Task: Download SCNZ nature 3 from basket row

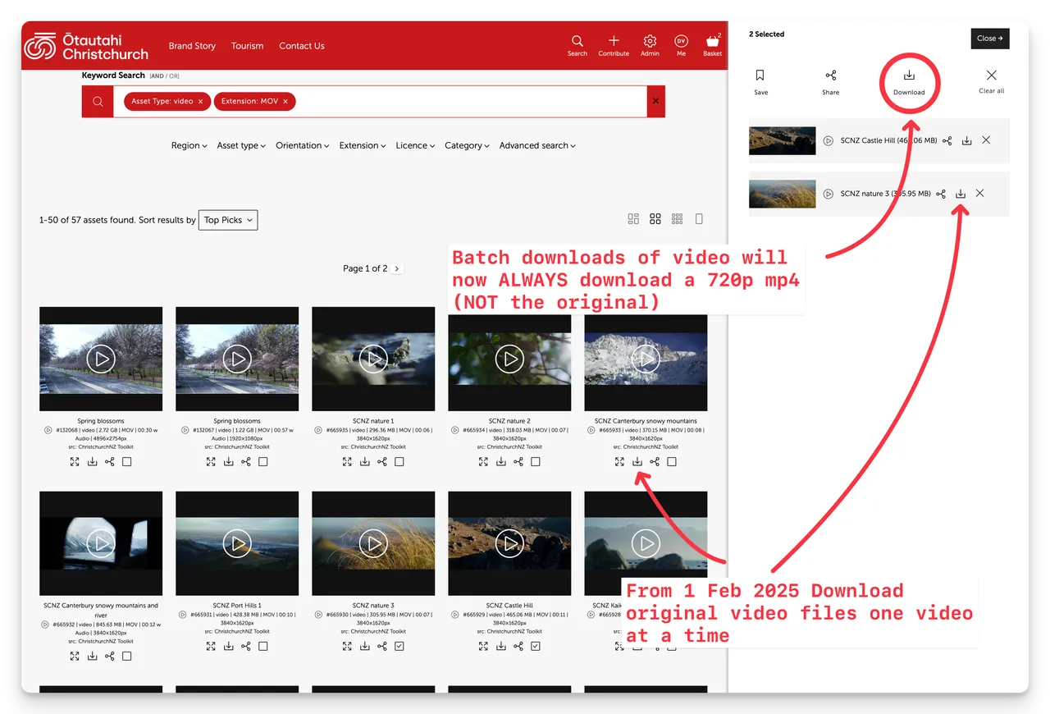Action: point(961,194)
